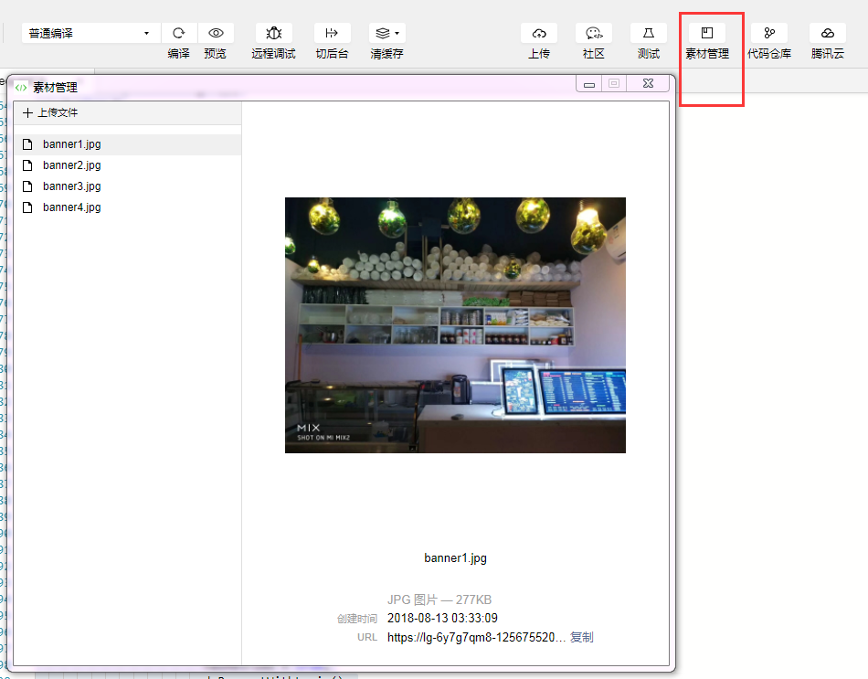Screen dimensions: 868x679
Task: Click the upload (上传) cloud icon
Action: click(x=539, y=33)
